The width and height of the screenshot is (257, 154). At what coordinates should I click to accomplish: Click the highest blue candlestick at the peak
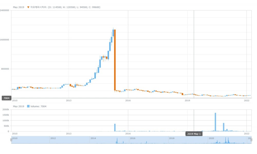click(x=113, y=33)
